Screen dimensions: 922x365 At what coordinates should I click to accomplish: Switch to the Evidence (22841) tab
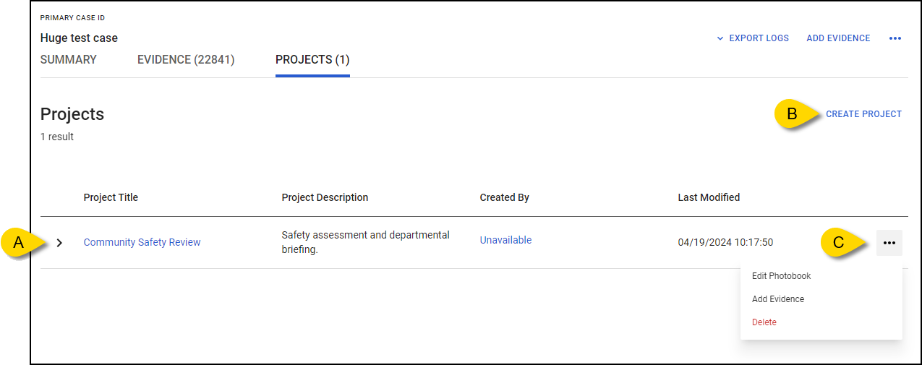coord(186,60)
